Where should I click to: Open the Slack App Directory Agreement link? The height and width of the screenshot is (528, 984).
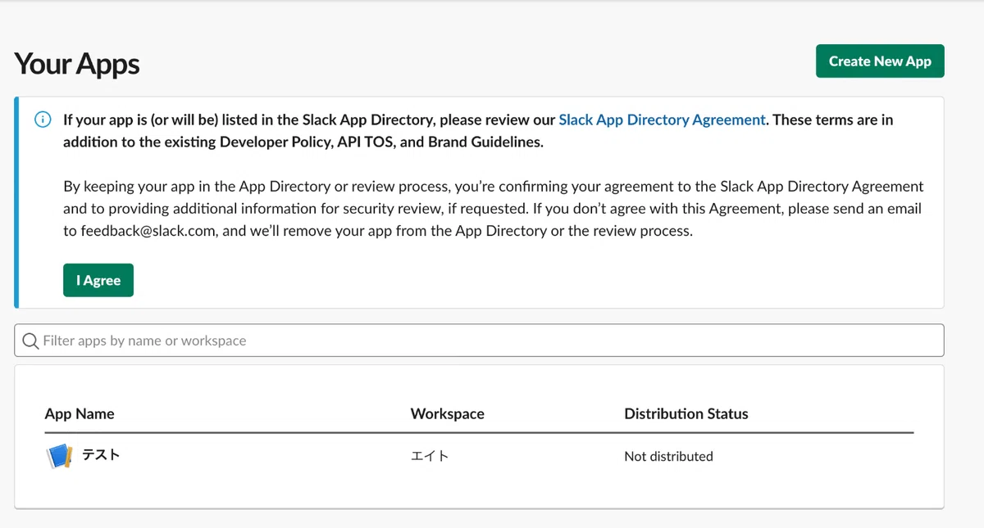[x=662, y=120]
